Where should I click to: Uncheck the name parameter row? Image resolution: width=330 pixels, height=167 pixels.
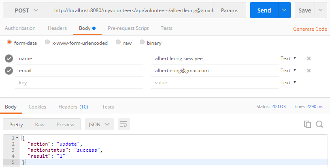[x=9, y=58]
